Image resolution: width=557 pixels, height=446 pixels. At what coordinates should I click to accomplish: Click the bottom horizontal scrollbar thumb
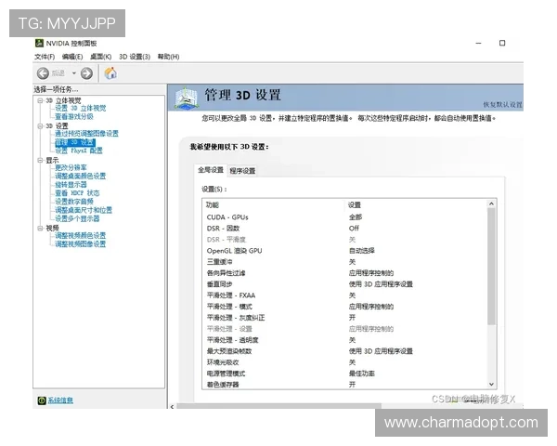[x=278, y=406]
